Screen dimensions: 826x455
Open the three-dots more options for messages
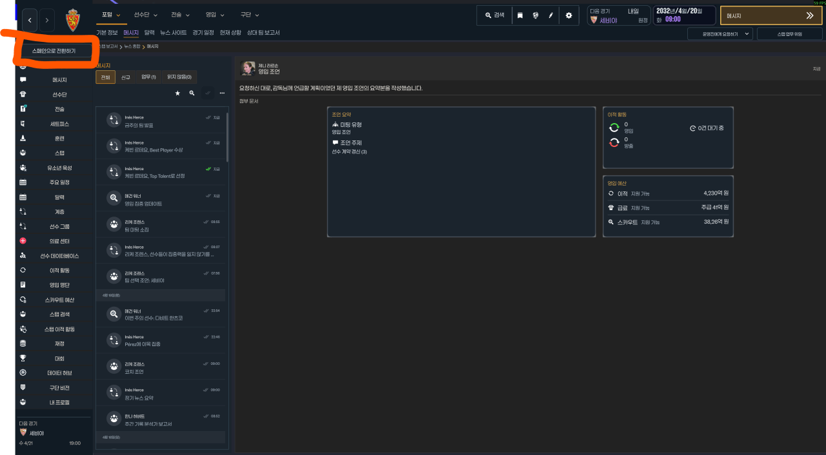point(222,93)
